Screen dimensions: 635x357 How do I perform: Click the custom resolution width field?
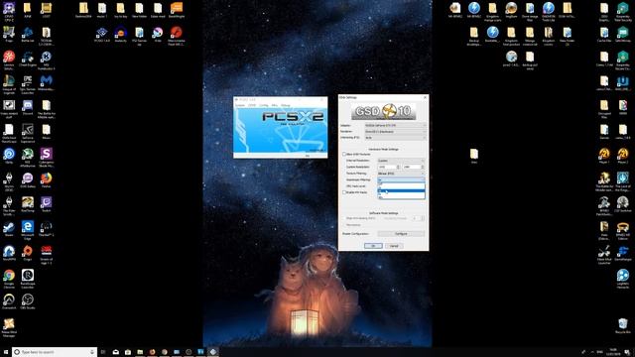[x=388, y=167]
